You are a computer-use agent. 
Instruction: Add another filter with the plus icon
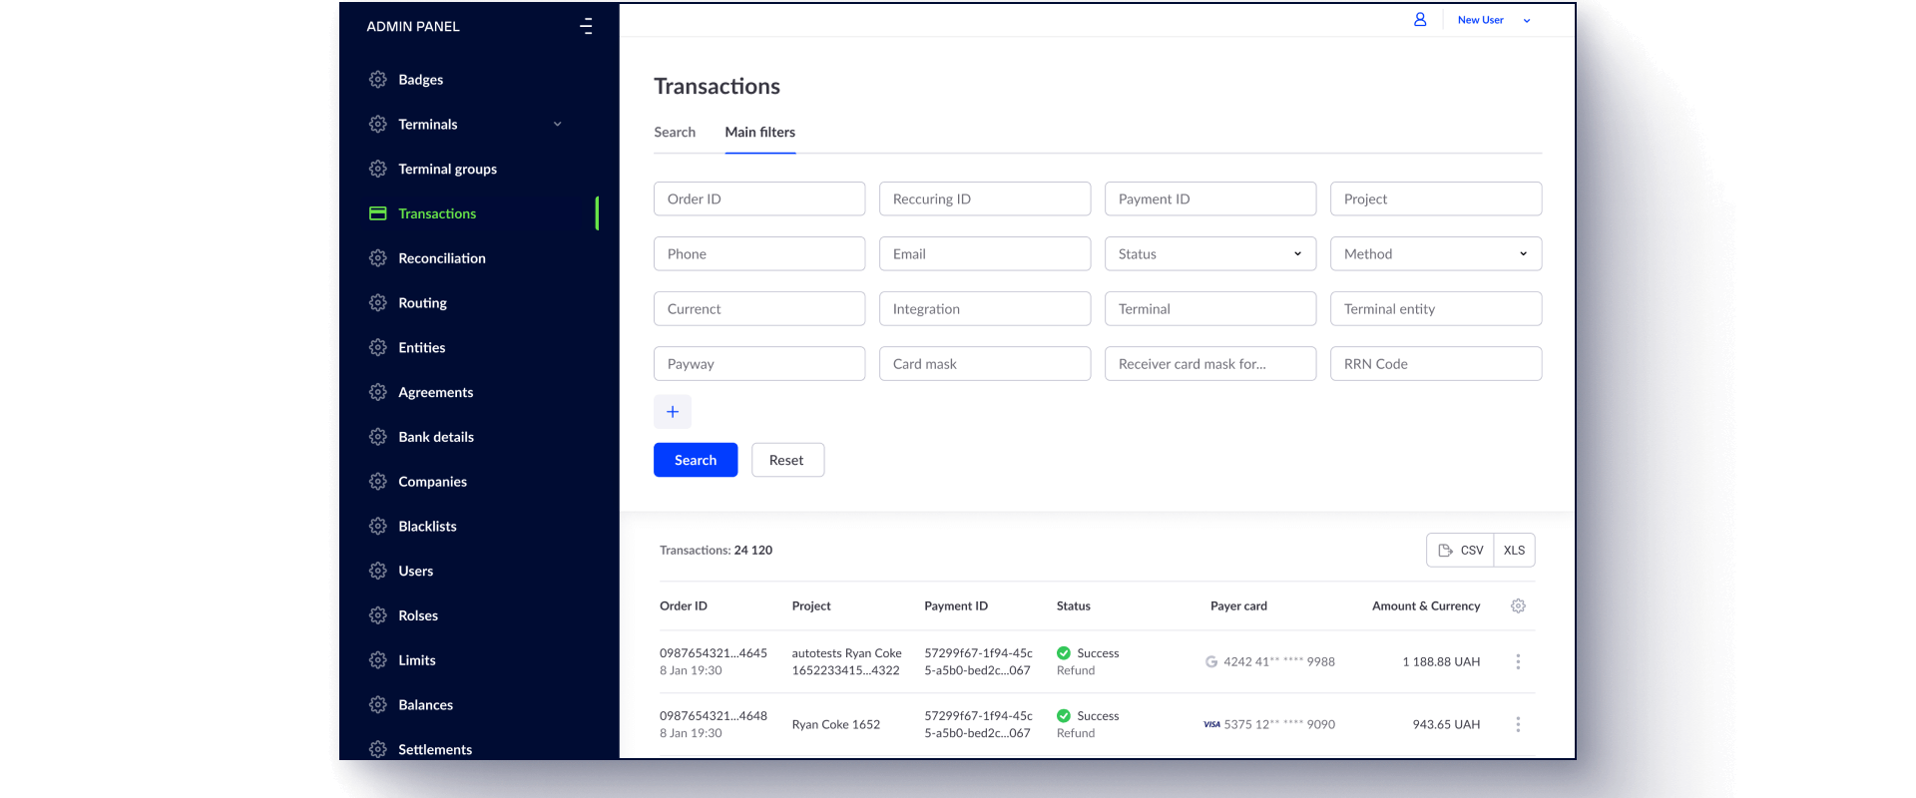(673, 412)
